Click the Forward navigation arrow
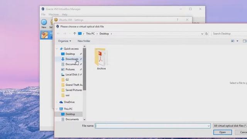This screenshot has height=139, width=247. [64, 34]
